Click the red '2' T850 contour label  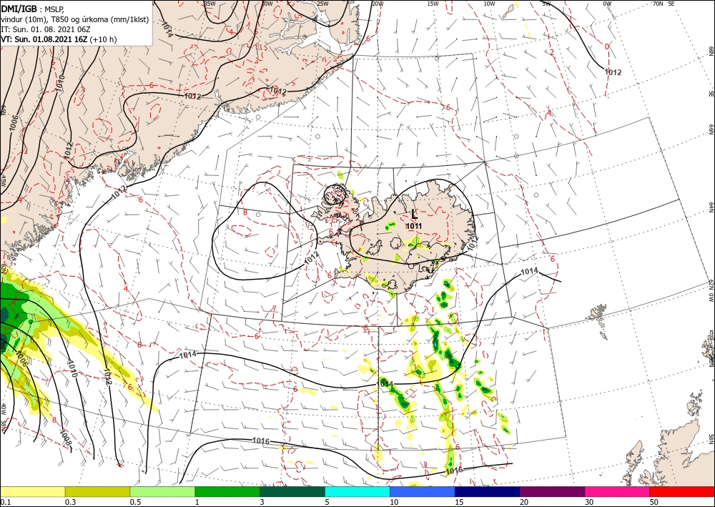coord(551,52)
